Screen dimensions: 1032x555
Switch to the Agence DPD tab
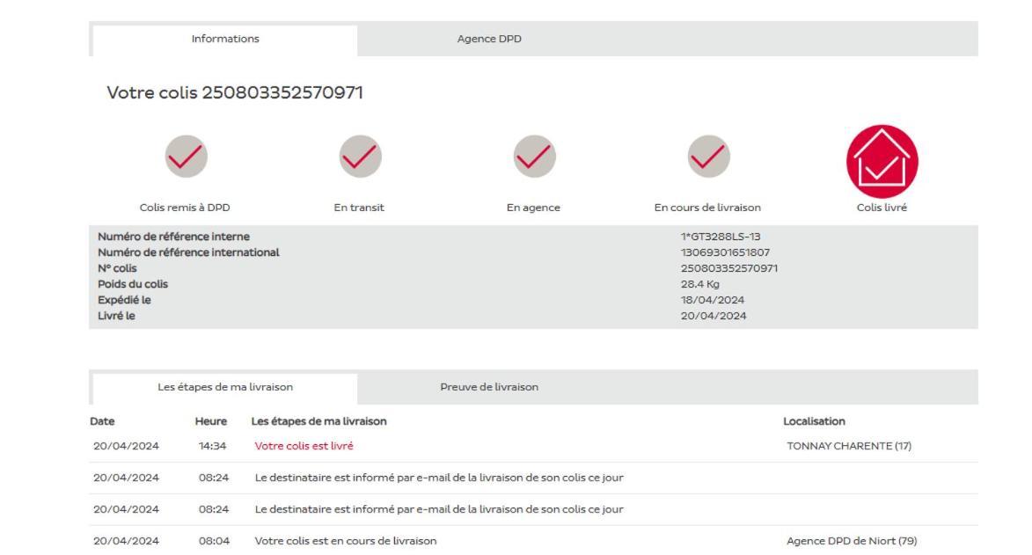[x=489, y=39]
